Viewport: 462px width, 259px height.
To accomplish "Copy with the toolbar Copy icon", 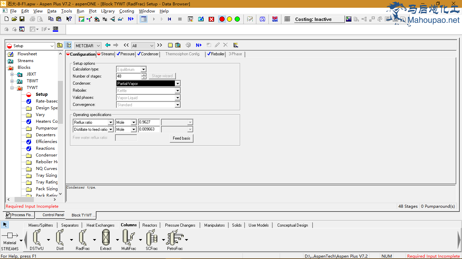I will 51,19.
